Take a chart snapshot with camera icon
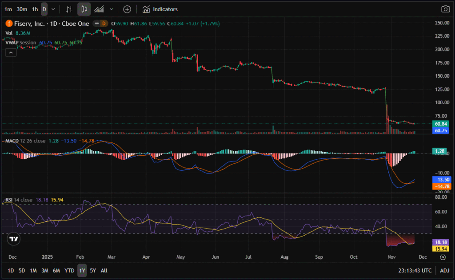 [445, 9]
